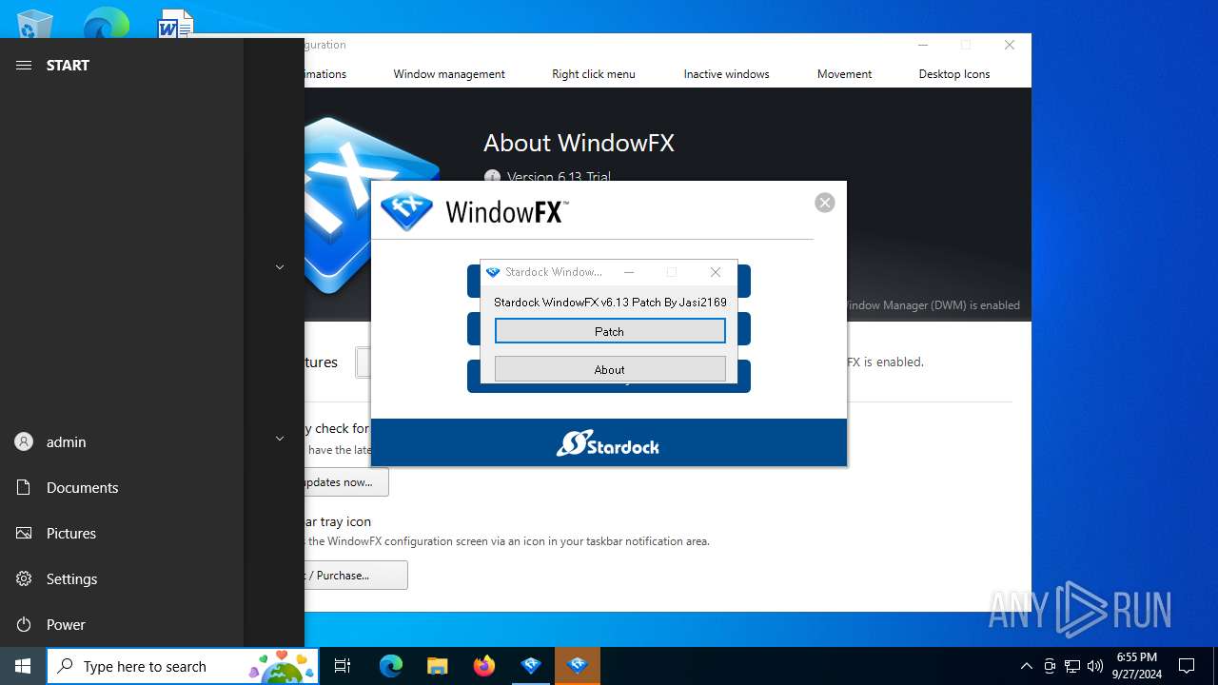The width and height of the screenshot is (1218, 685).
Task: Switch to the highlighted Stardock patcher taskbar icon
Action: click(x=578, y=666)
